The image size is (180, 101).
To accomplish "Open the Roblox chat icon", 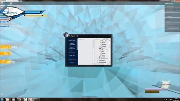I will pos(6,3).
